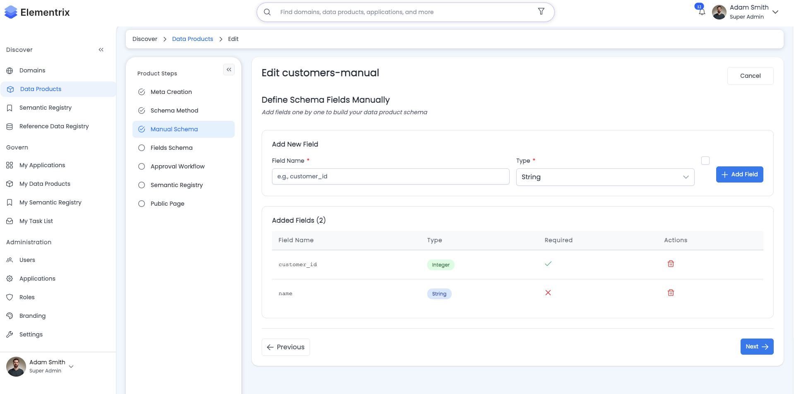The image size is (794, 394).
Task: Collapse the Product Steps panel
Action: 229,70
